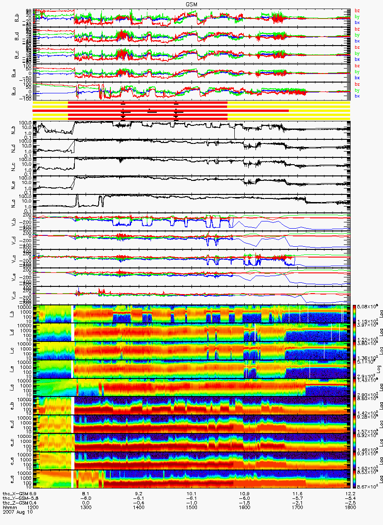Click the V_a velocity axis label
383x525 pixels.
click(14, 295)
